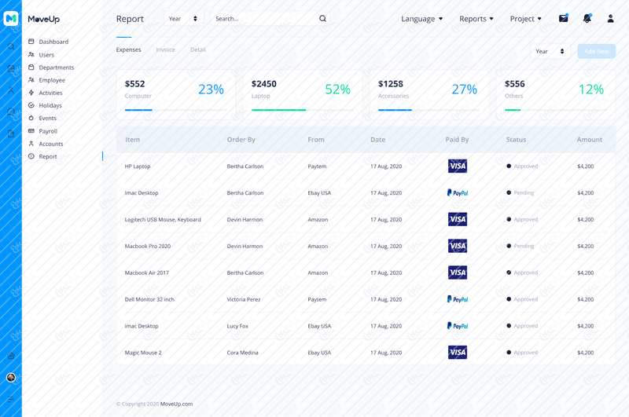
Task: Select the Macbook Pro 2020 item
Action: [148, 247]
